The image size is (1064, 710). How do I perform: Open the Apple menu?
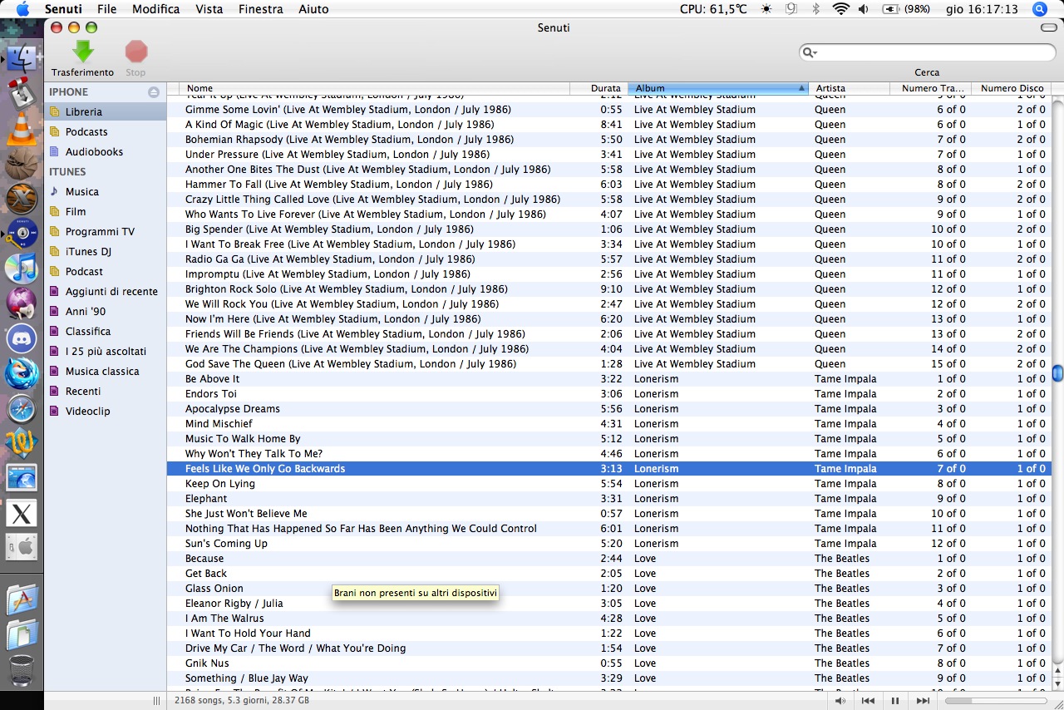click(x=22, y=9)
